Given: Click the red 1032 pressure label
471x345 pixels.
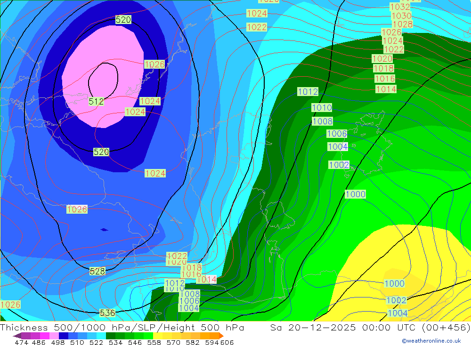Looking at the screenshot, I should pyautogui.click(x=400, y=7).
